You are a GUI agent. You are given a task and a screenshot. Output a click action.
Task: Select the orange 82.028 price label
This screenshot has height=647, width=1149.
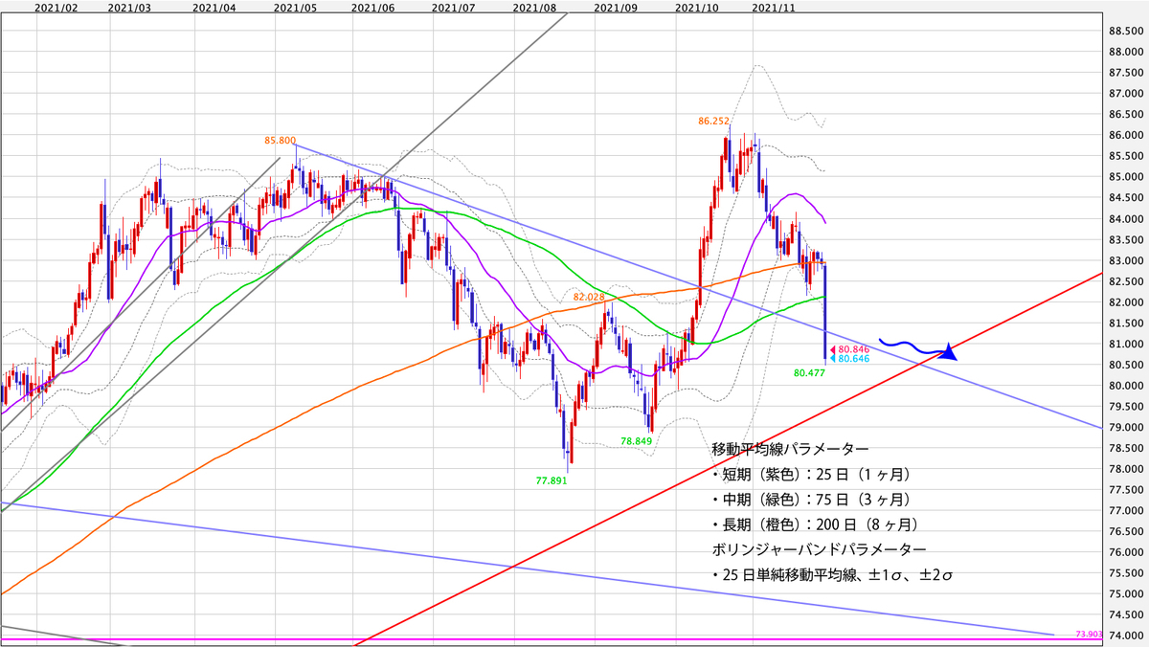click(589, 298)
